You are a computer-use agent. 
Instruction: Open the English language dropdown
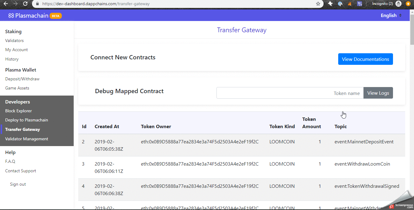pyautogui.click(x=391, y=15)
